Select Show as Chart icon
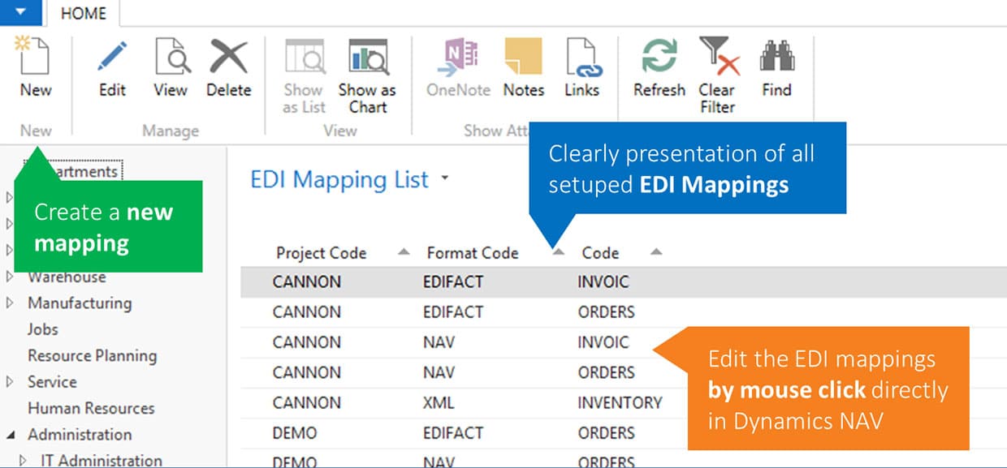The image size is (1007, 468). [x=368, y=55]
